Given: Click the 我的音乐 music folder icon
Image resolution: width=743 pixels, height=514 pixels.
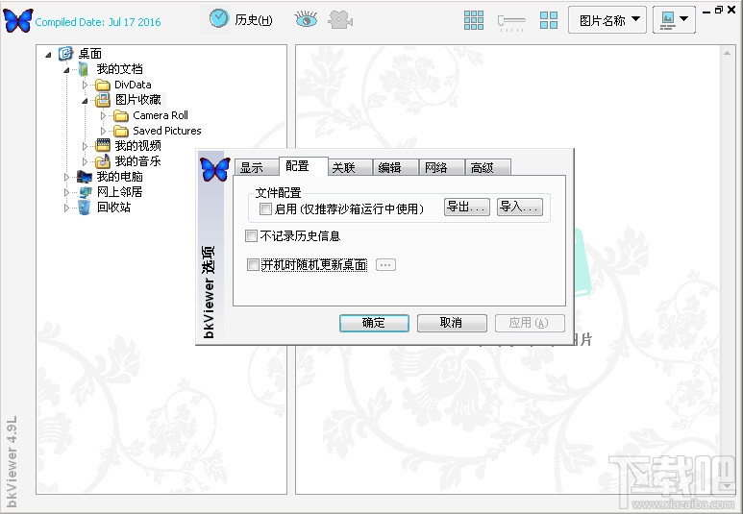Looking at the screenshot, I should (102, 161).
